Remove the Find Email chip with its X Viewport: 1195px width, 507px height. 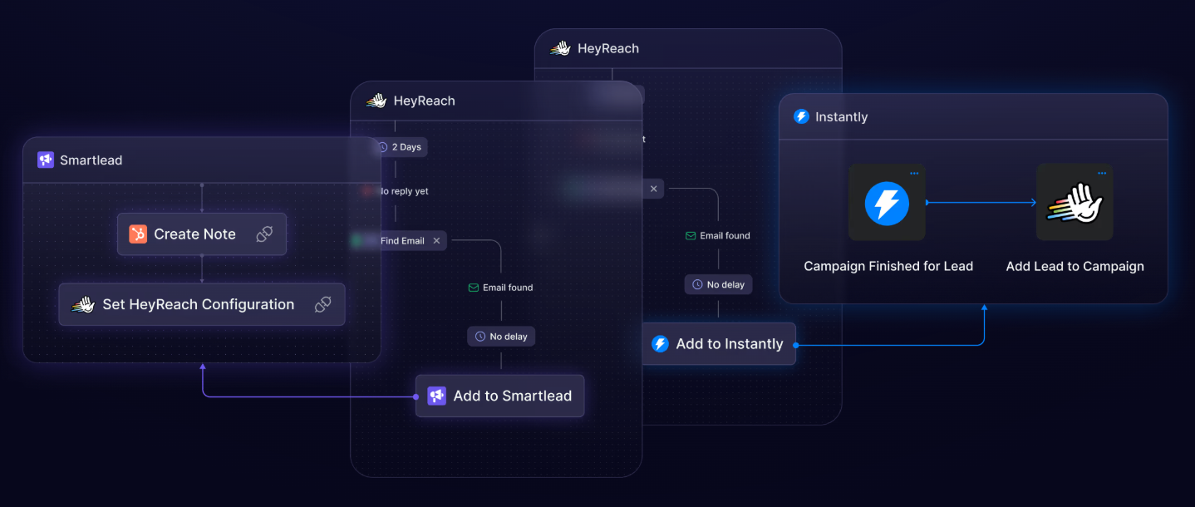coord(436,241)
